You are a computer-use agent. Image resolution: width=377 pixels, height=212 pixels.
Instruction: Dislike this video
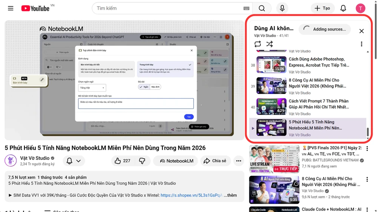click(142, 161)
